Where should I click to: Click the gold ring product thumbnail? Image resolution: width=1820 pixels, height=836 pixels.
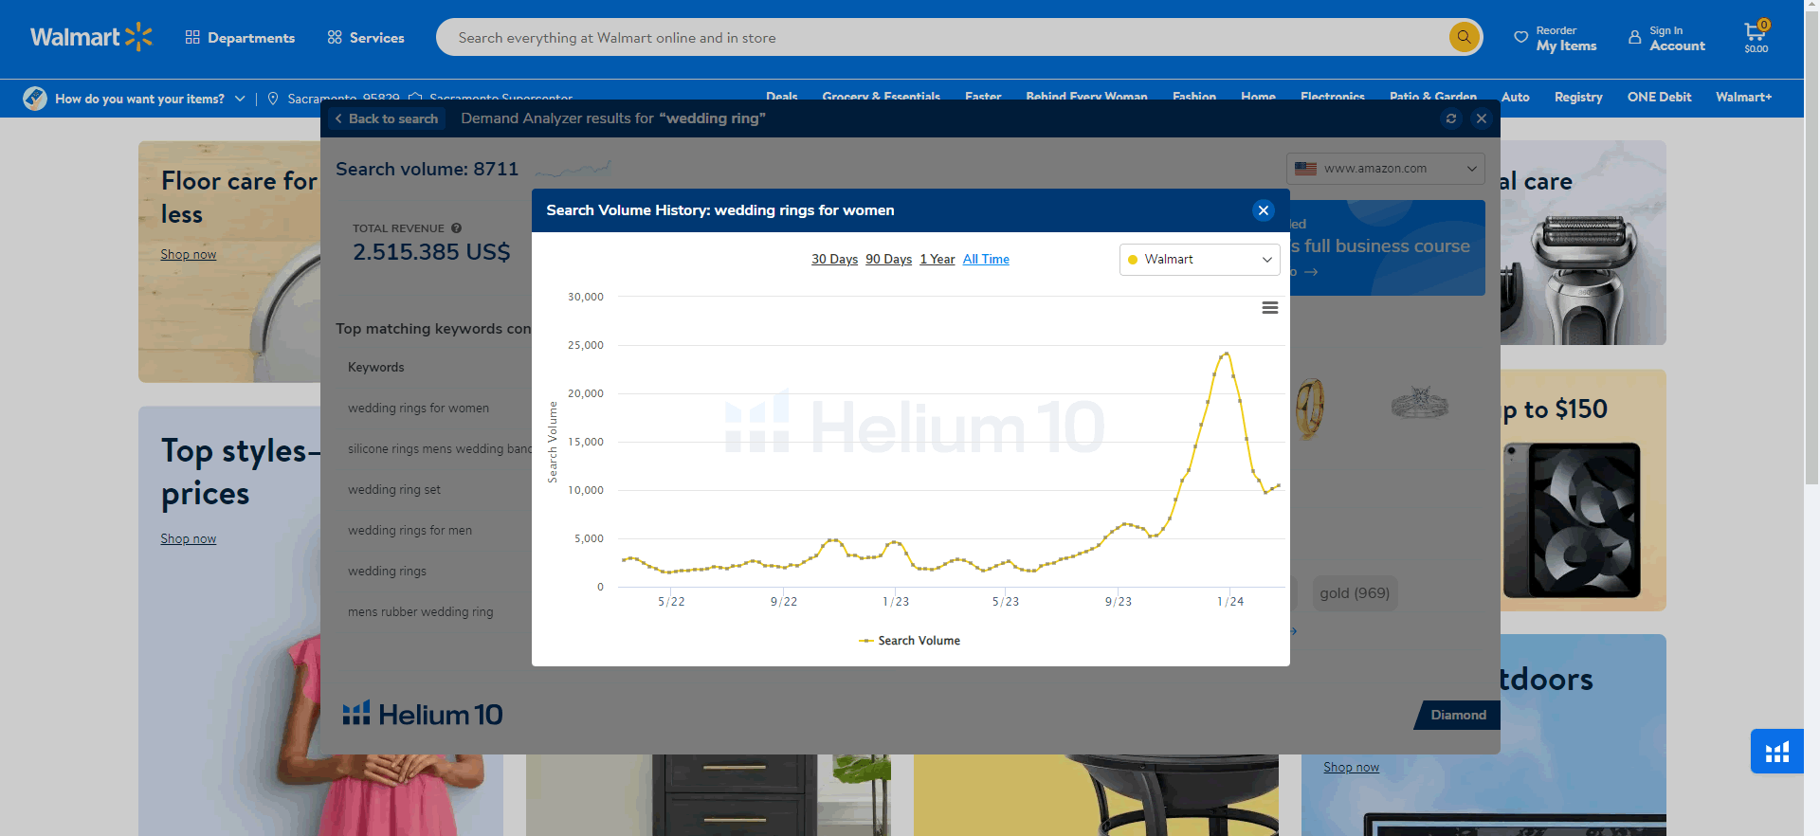1310,408
